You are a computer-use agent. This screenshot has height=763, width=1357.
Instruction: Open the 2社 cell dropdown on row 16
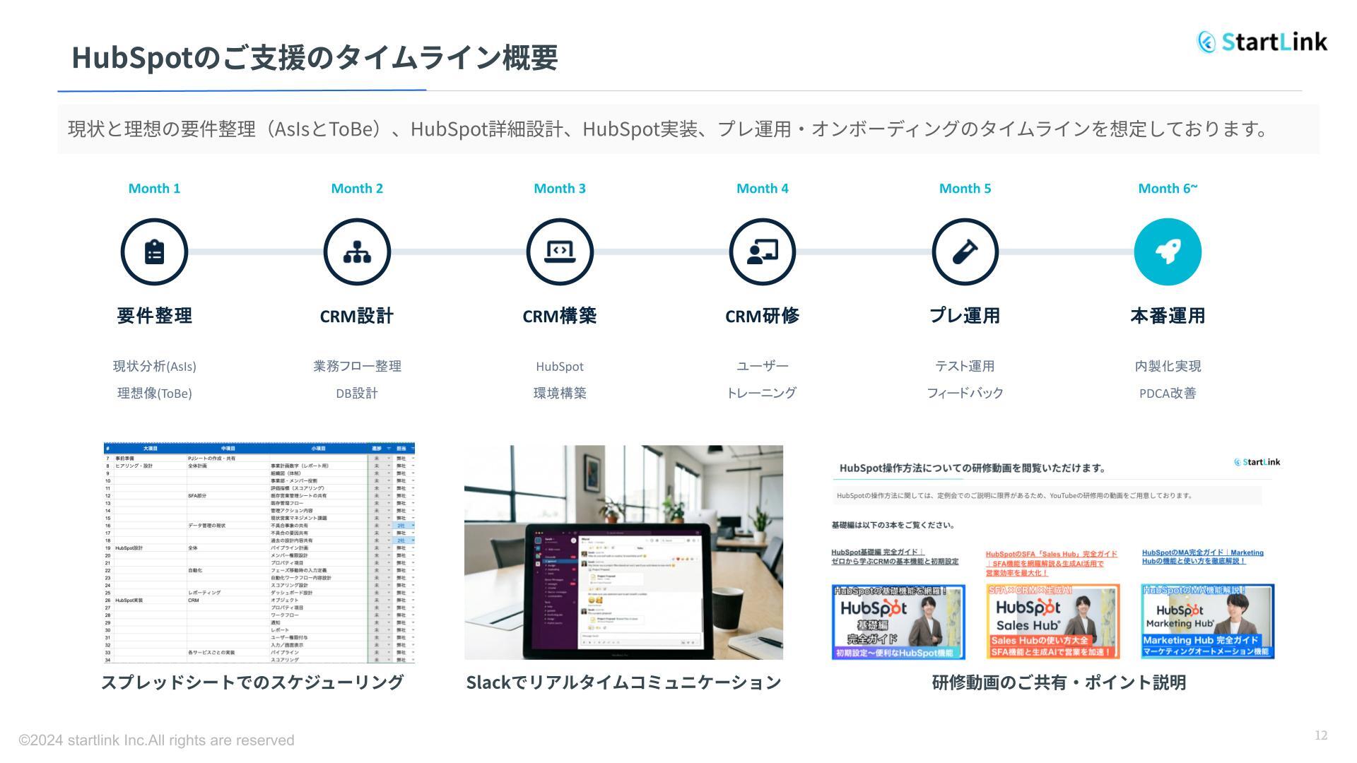pyautogui.click(x=413, y=526)
